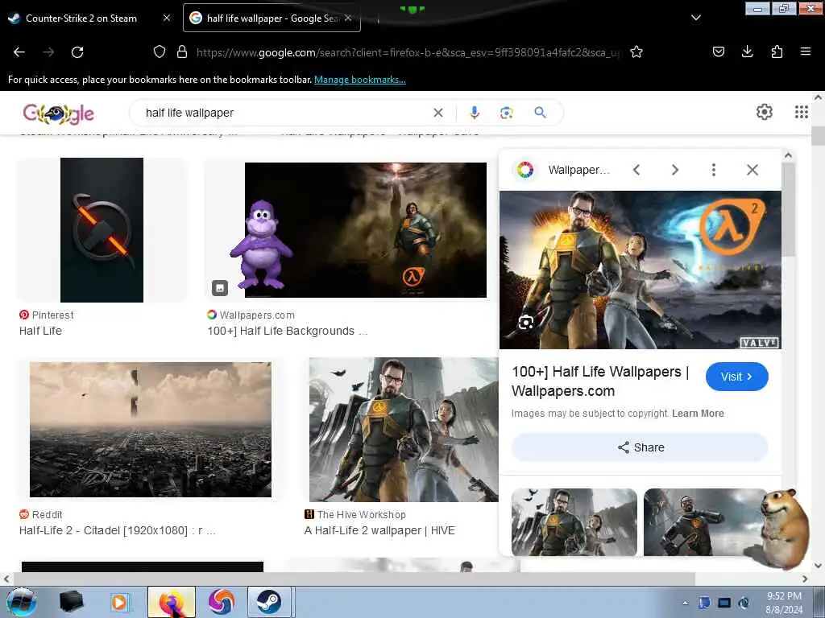Open the black folder taskbar icon
The width and height of the screenshot is (825, 618).
[71, 602]
